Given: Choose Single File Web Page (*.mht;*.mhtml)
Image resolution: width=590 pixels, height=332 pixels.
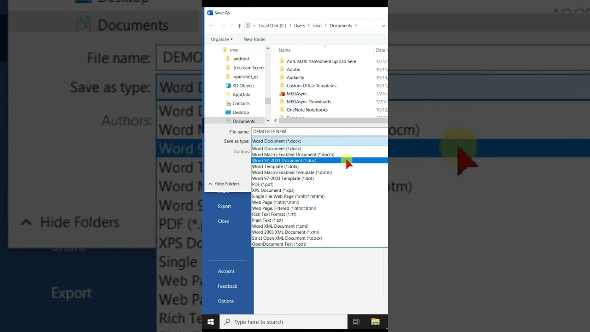Looking at the screenshot, I should [320, 196].
